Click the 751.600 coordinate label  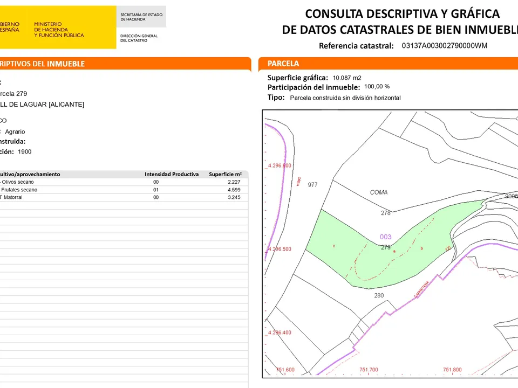click(285, 370)
